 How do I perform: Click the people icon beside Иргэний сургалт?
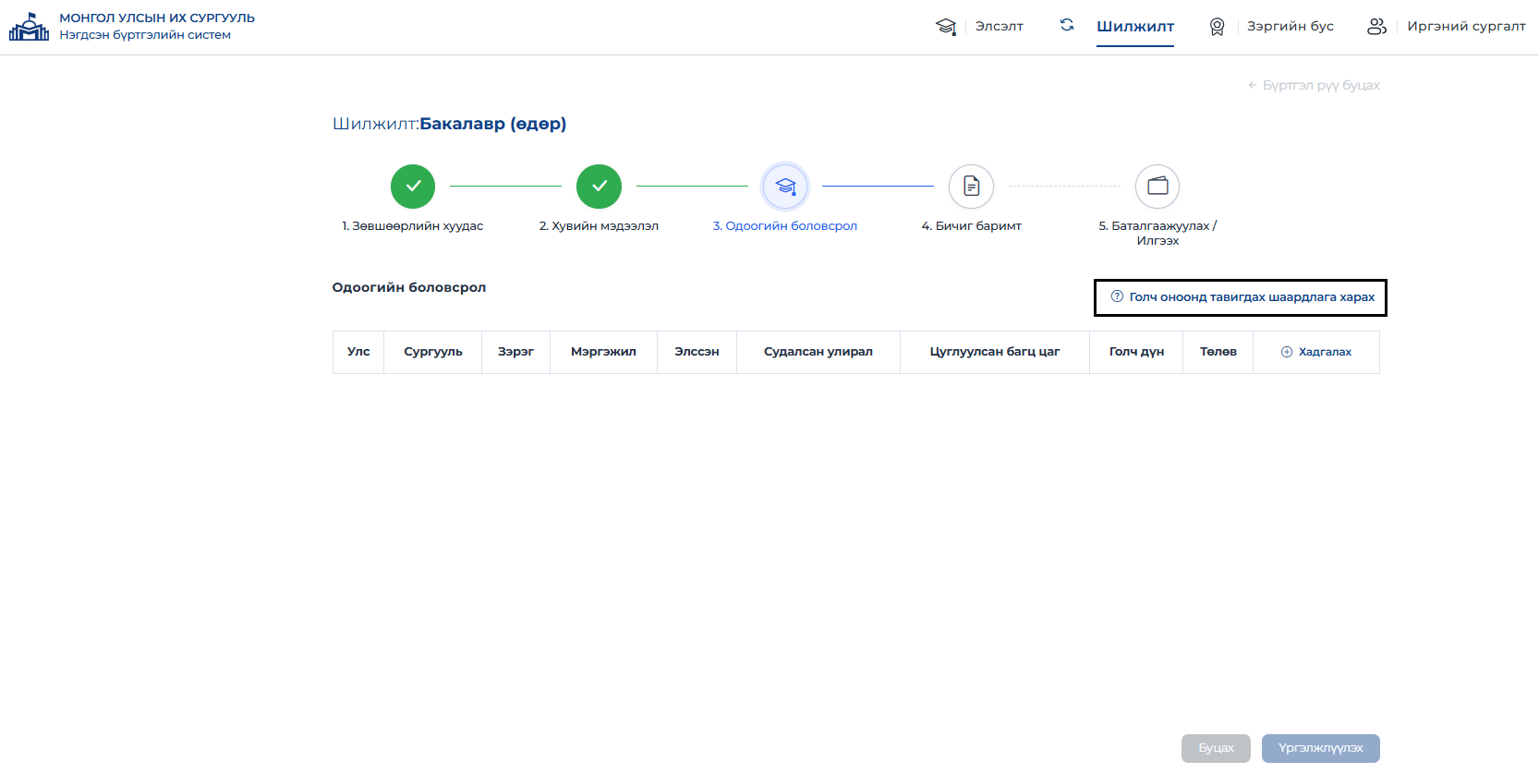tap(1376, 27)
